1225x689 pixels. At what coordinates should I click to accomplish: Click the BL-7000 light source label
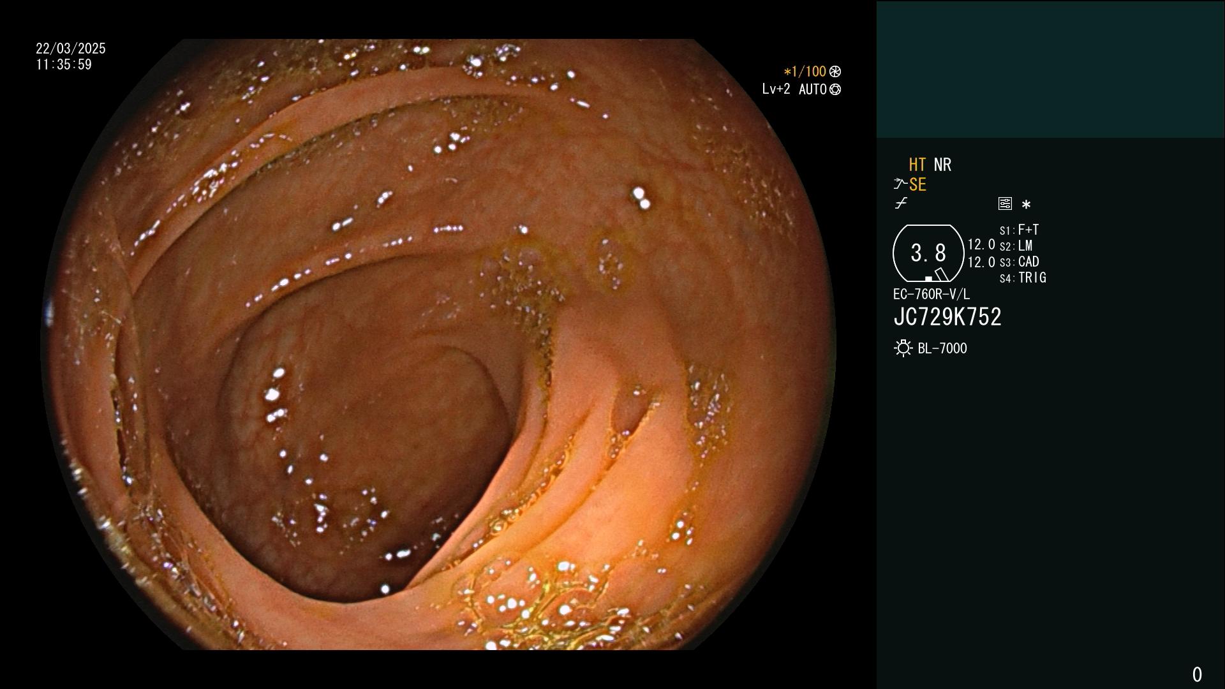coord(942,348)
